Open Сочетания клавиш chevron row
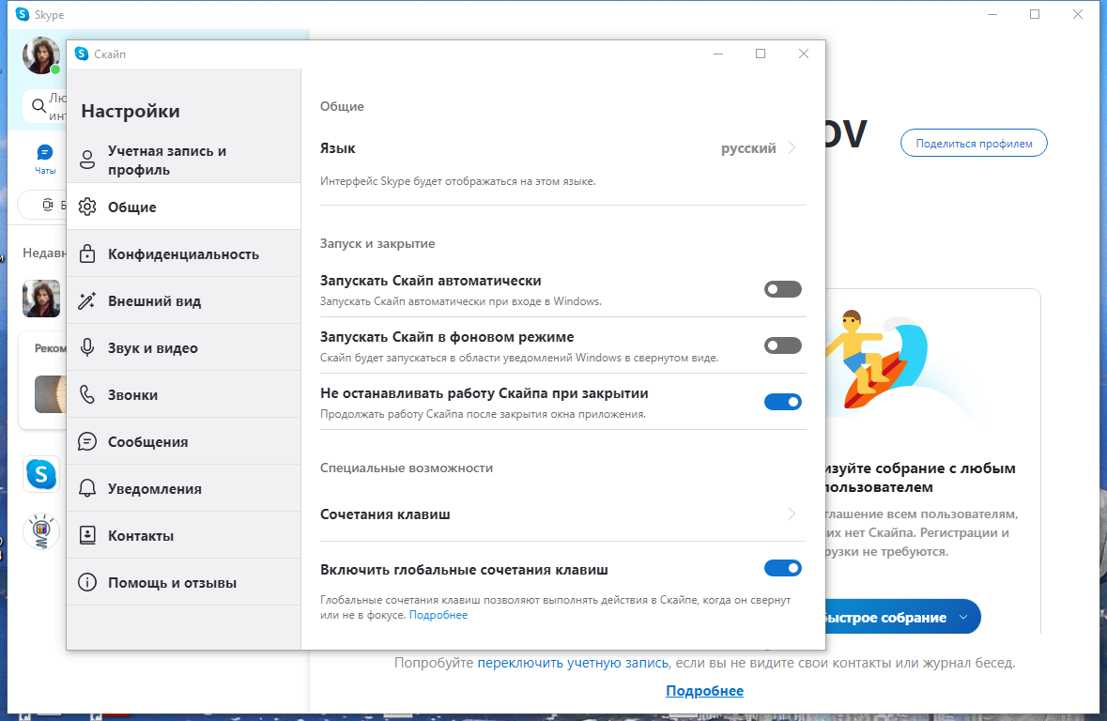Screen dimensions: 1107x721 [x=562, y=514]
